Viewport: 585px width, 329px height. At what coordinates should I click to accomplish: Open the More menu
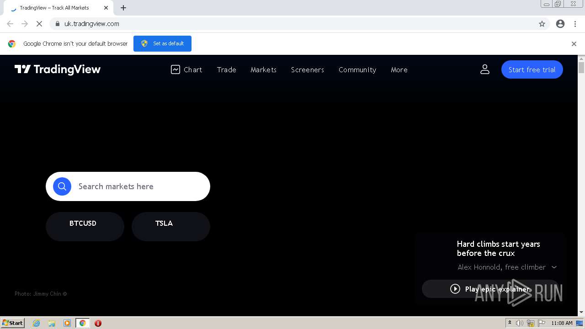point(399,69)
